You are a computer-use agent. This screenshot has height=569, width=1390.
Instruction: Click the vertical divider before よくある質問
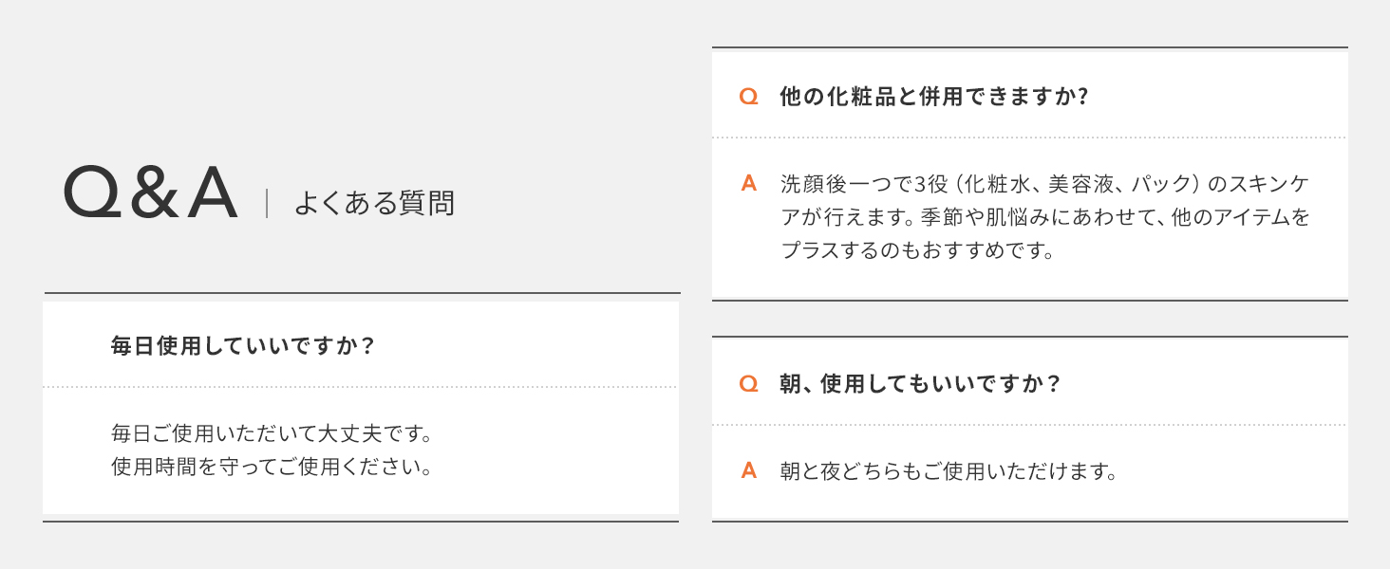(x=267, y=203)
